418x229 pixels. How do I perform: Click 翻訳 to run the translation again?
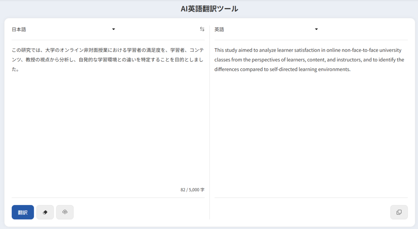[23, 212]
